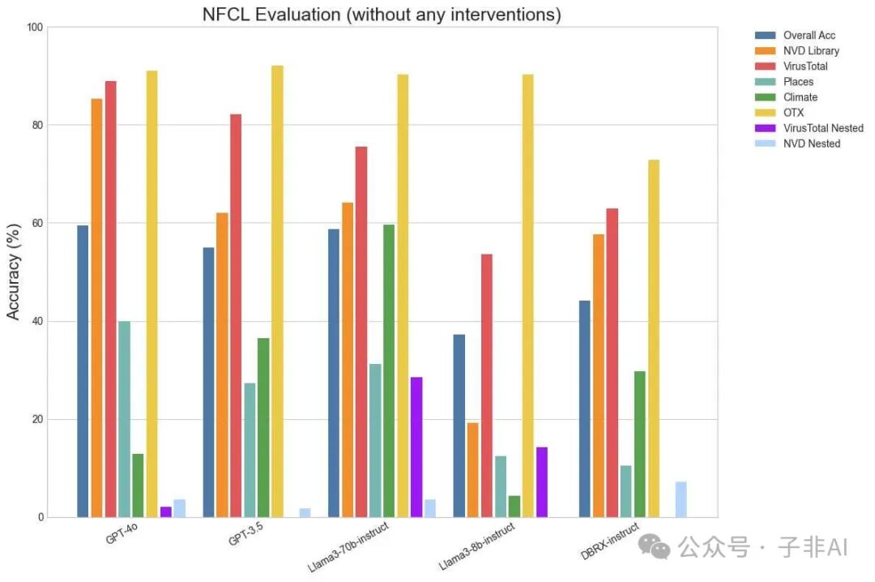This screenshot has width=875, height=582.
Task: Click the Climate green legend swatch
Action: [x=765, y=97]
